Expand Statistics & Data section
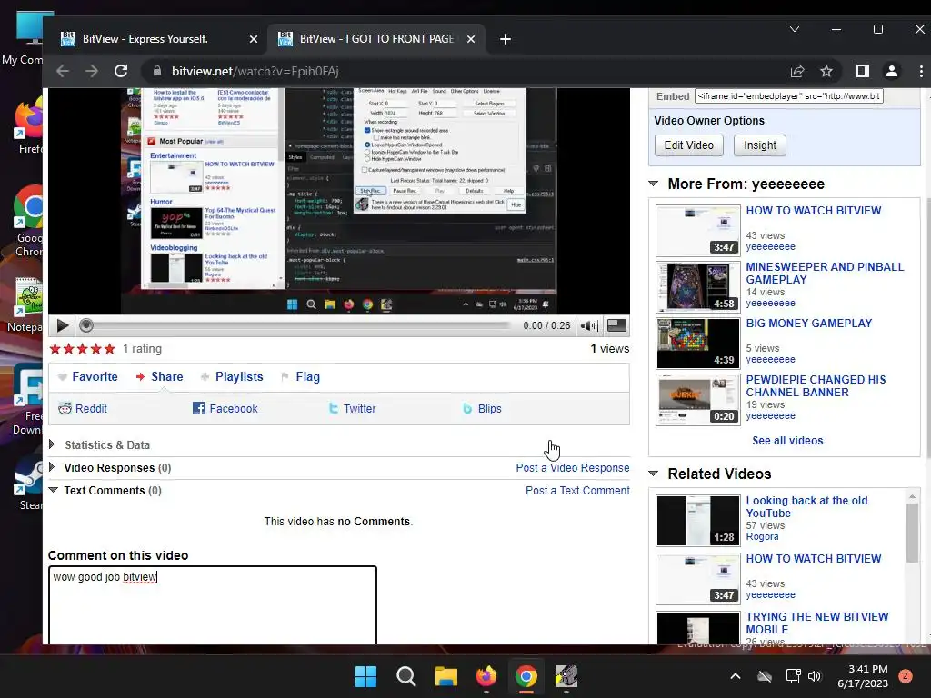 pyautogui.click(x=101, y=445)
